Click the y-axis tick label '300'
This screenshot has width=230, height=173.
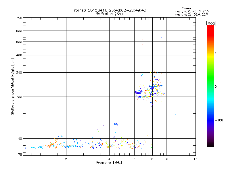click(x=19, y=73)
